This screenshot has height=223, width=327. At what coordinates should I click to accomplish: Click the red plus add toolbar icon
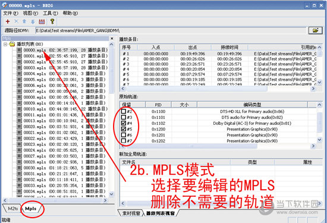tap(8, 21)
